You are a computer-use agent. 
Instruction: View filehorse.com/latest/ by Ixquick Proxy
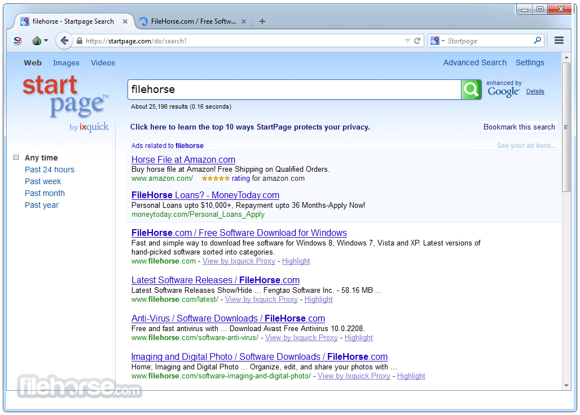tap(262, 300)
